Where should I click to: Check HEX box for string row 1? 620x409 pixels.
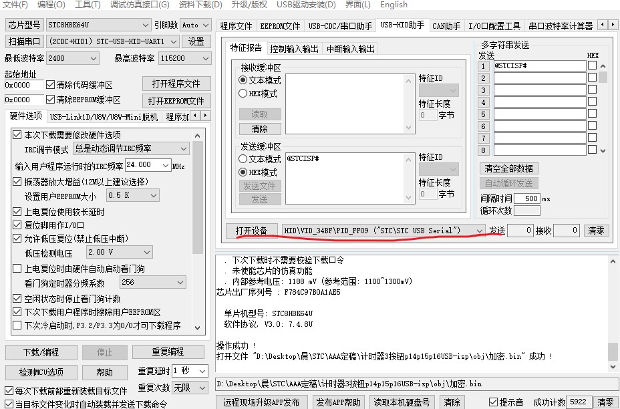pyautogui.click(x=592, y=65)
